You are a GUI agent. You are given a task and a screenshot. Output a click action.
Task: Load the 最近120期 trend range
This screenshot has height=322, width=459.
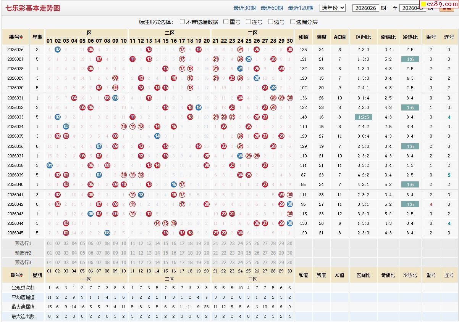pyautogui.click(x=300, y=8)
